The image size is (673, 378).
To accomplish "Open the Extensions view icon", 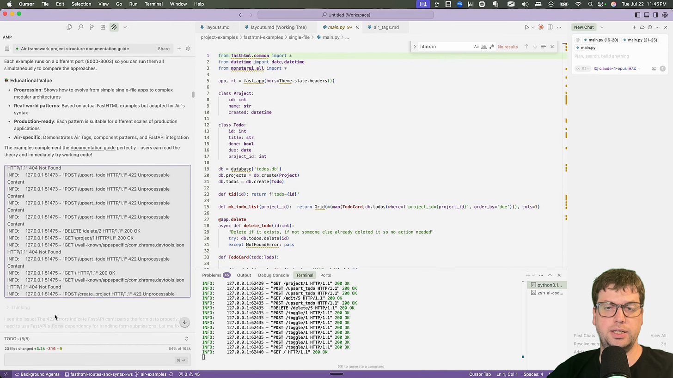I will pos(103,27).
